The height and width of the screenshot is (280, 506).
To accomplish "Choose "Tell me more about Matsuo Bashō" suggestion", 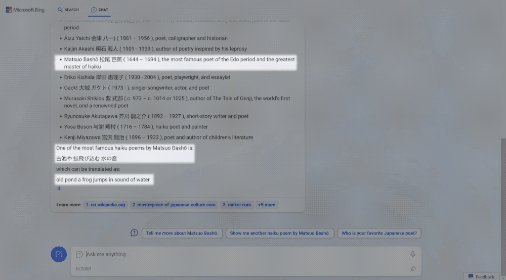I will [x=182, y=233].
